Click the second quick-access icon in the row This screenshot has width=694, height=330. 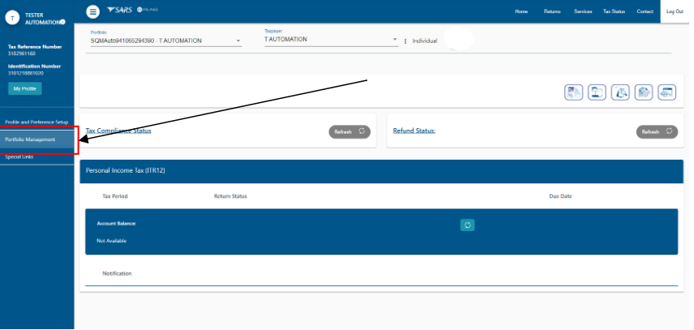(598, 92)
